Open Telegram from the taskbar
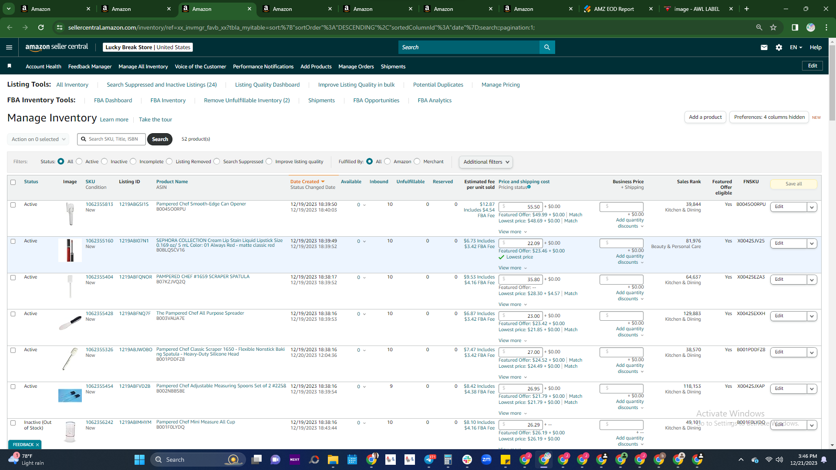 (429, 460)
